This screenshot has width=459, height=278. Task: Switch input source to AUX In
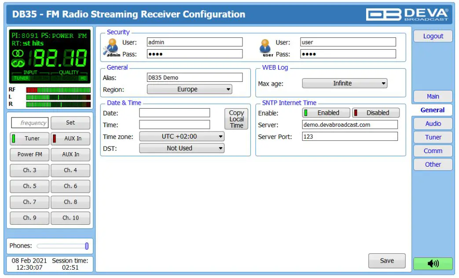(70, 139)
